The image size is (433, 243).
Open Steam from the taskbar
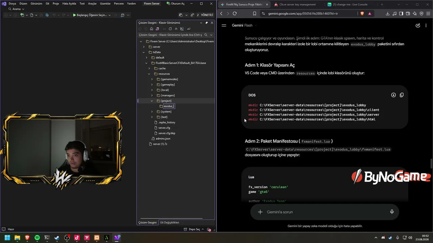57,238
